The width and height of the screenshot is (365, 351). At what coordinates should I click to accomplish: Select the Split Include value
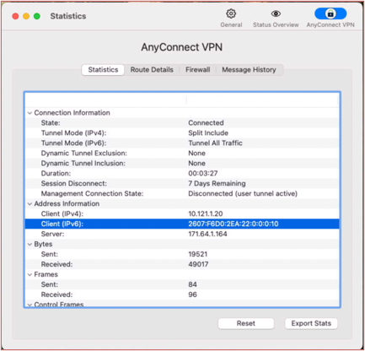tap(208, 133)
